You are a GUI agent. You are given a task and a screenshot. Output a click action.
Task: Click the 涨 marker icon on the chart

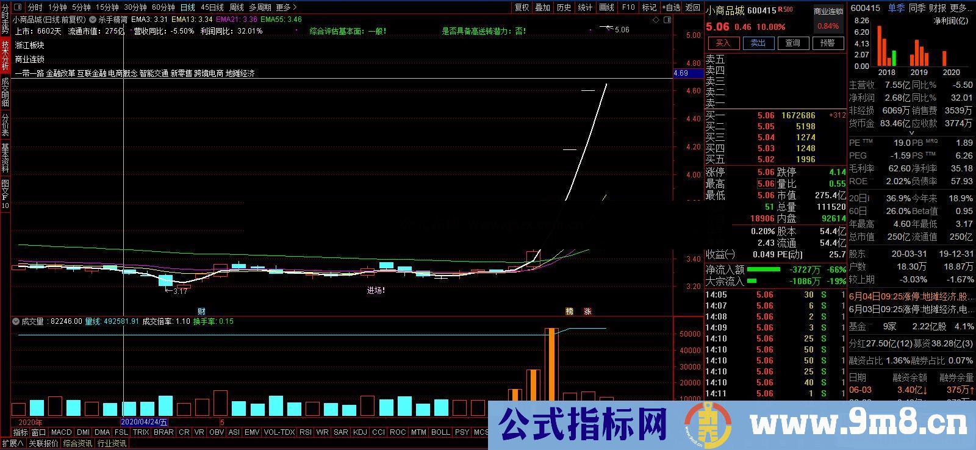pyautogui.click(x=587, y=311)
